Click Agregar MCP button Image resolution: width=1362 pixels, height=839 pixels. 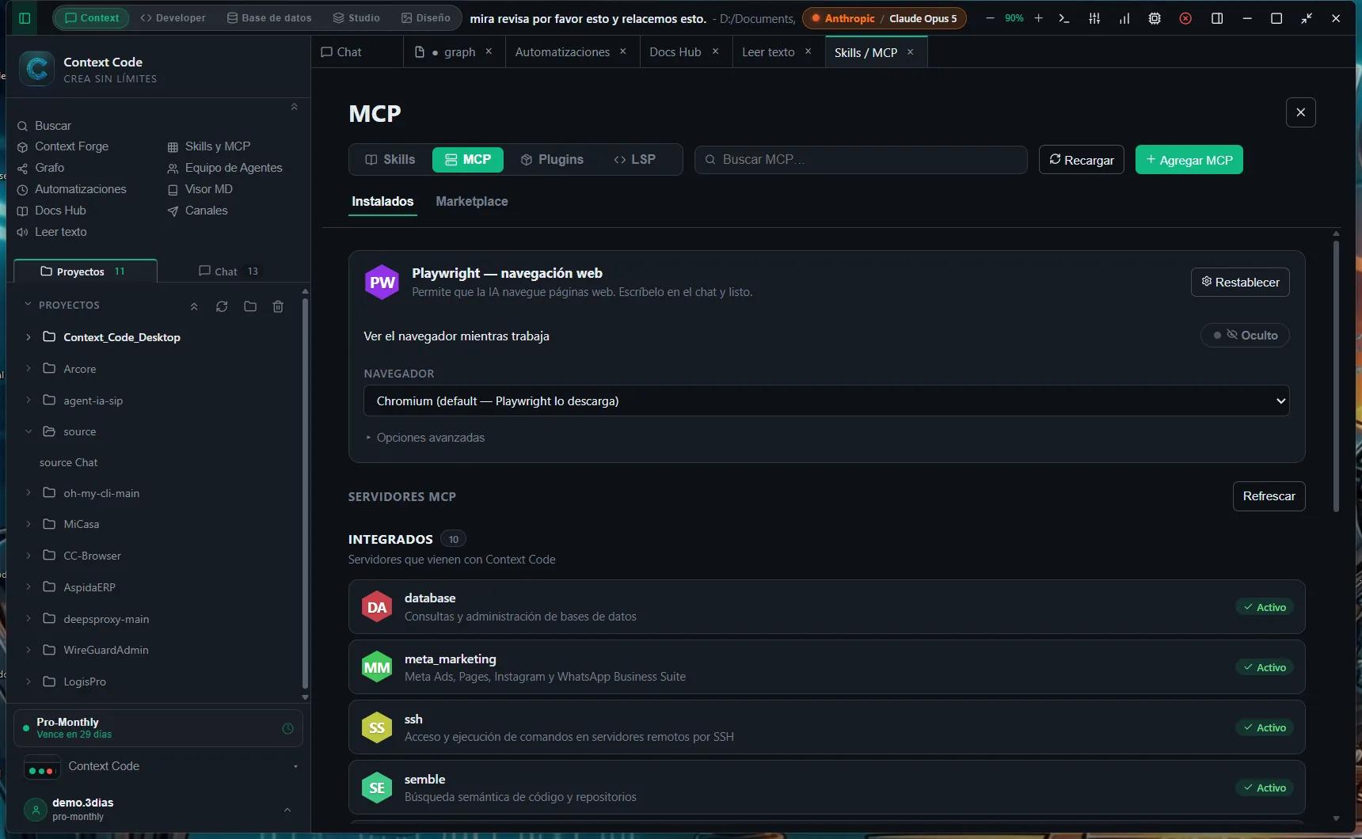[1189, 160]
